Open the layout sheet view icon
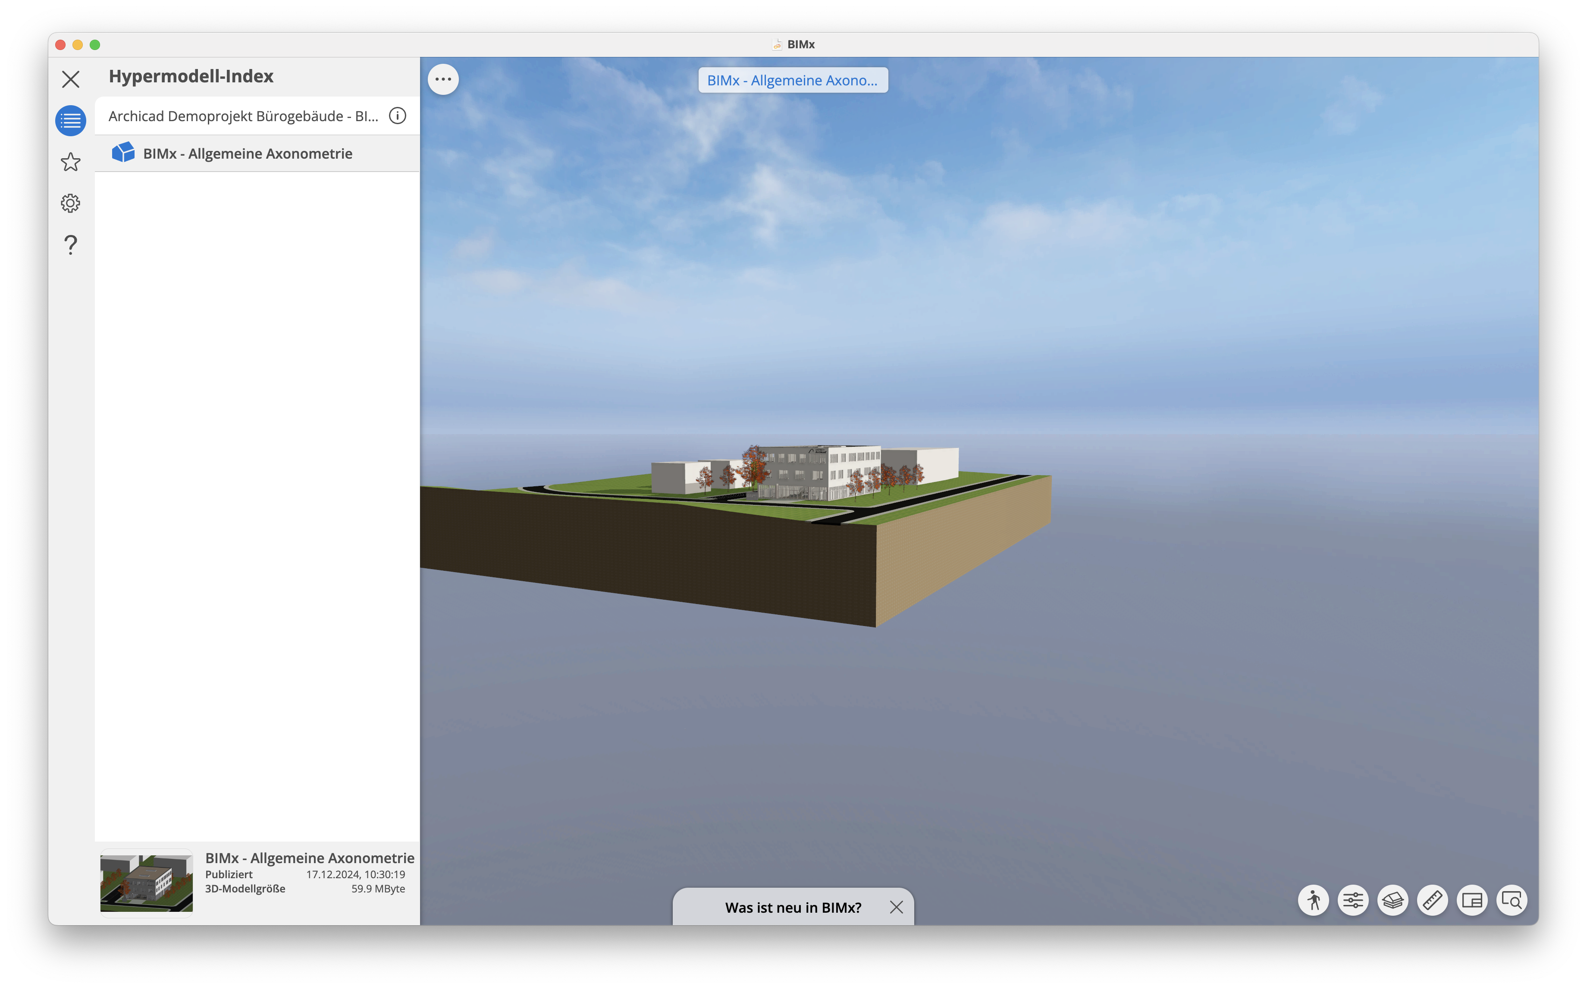 (1472, 900)
